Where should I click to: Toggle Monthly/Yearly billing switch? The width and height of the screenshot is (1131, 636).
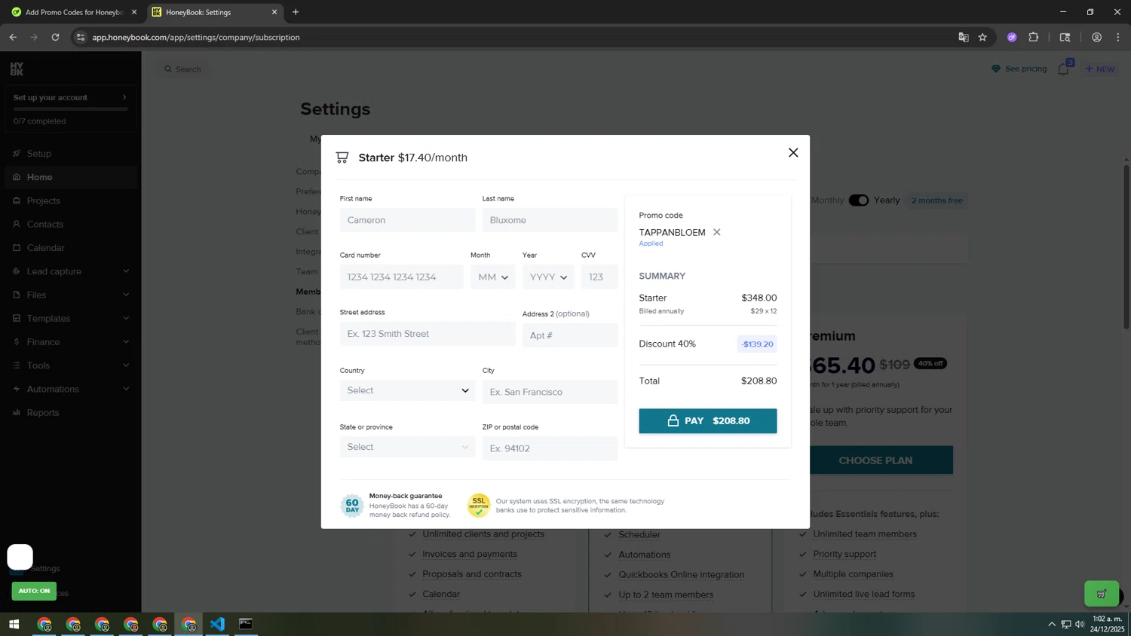(858, 200)
